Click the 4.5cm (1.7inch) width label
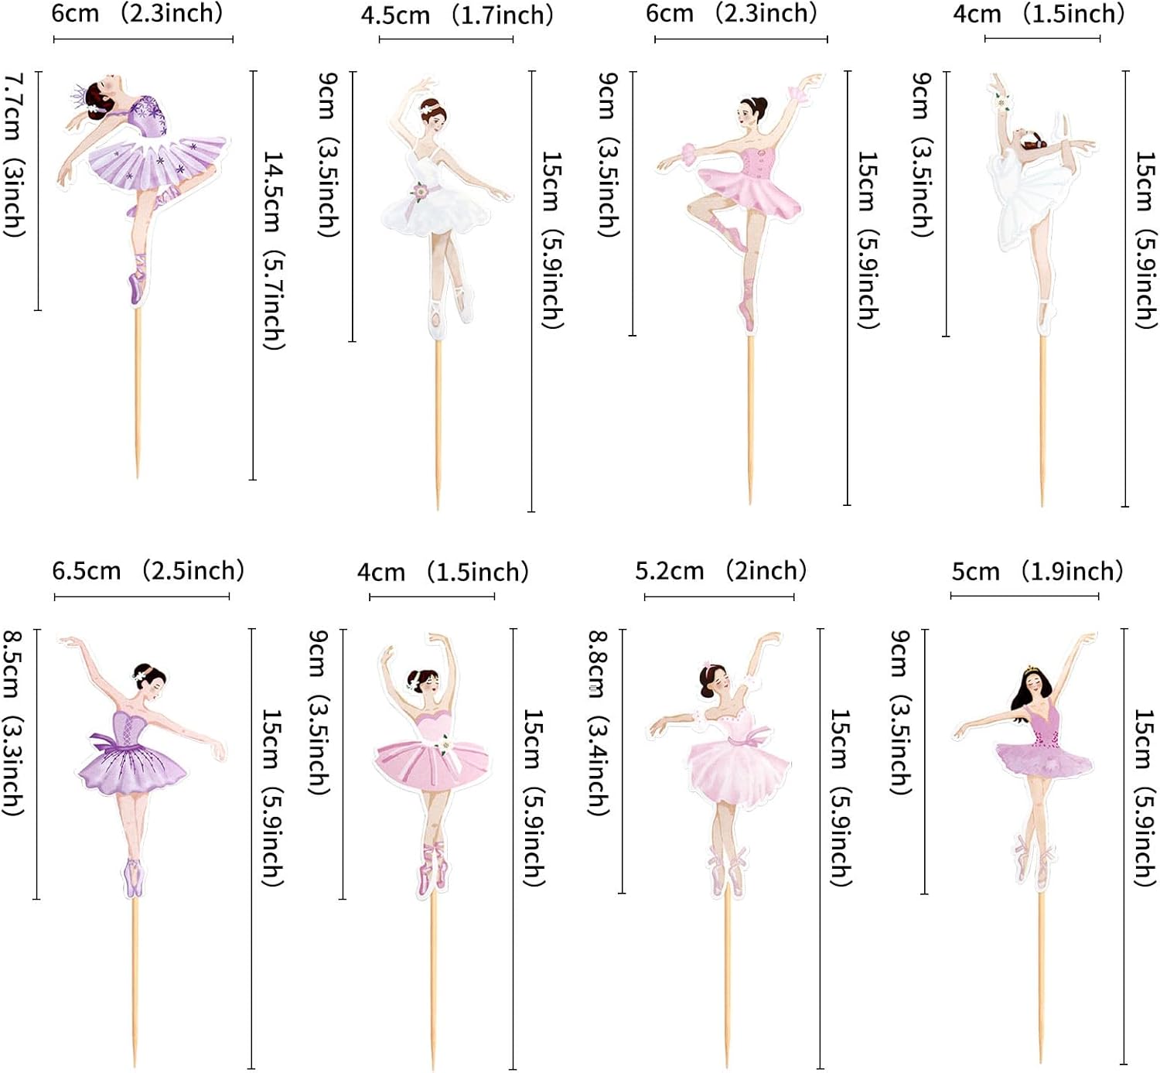This screenshot has width=1160, height=1073. (x=457, y=15)
